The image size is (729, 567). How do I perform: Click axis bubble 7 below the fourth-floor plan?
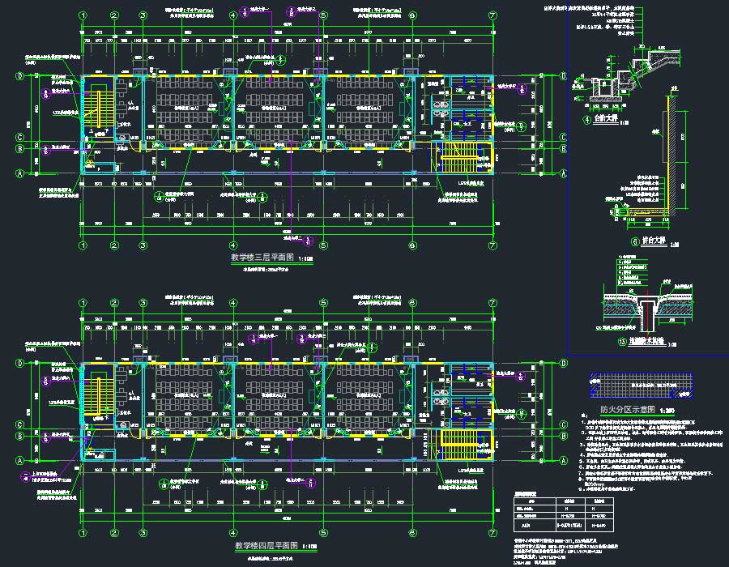click(x=492, y=533)
